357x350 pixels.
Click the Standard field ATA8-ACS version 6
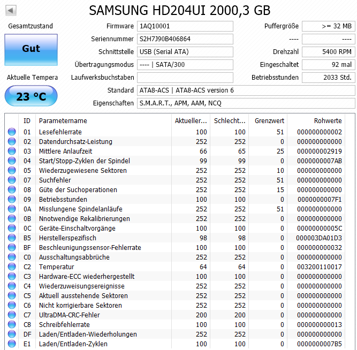pos(246,90)
